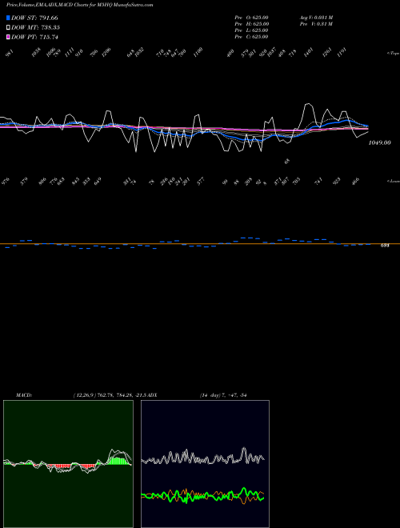Image resolution: width=400 pixels, height=528 pixels.
Task: Click the 'Pre L: 625.00' low value
Action: point(251,30)
